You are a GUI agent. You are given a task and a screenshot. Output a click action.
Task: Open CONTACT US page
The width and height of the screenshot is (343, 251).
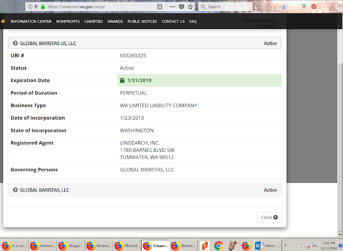tap(173, 21)
